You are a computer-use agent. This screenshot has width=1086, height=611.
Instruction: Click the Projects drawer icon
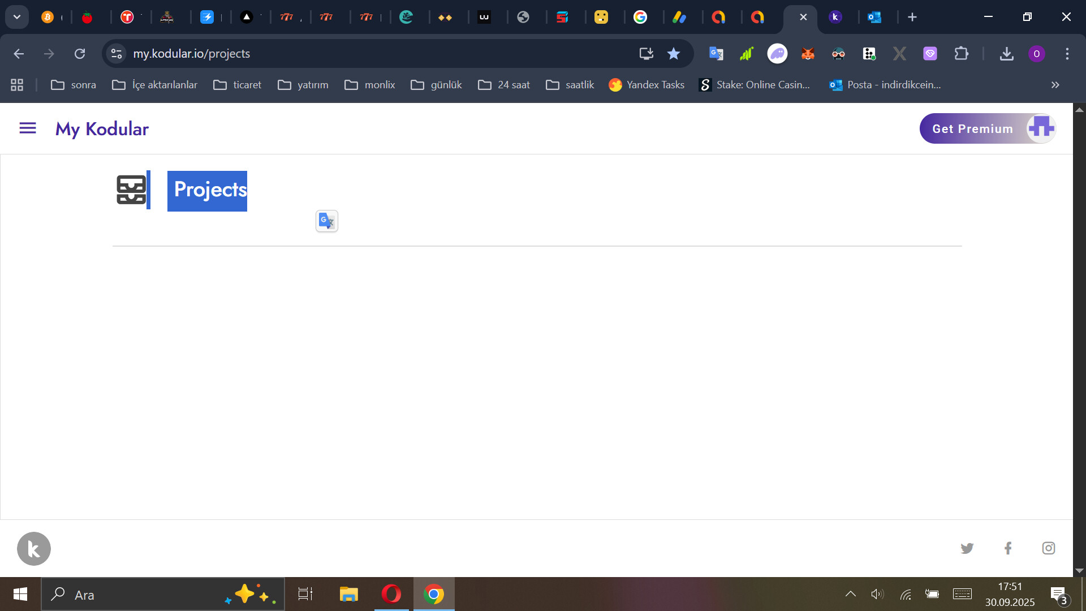[131, 190]
